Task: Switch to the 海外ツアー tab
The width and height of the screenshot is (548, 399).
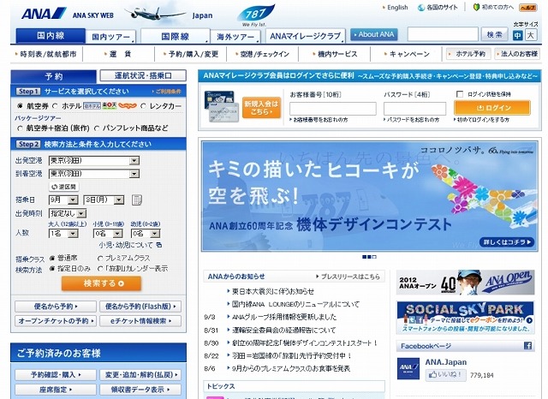Action: (235, 37)
